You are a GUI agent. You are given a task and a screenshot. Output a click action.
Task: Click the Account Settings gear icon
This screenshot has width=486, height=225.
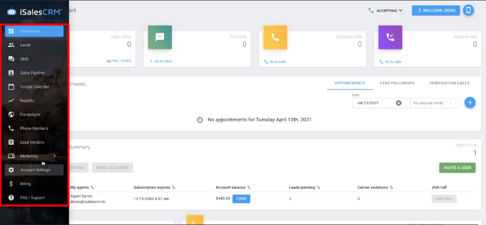click(x=11, y=170)
